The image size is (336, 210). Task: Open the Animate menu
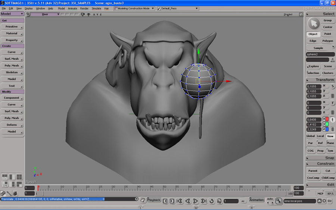tap(72, 8)
